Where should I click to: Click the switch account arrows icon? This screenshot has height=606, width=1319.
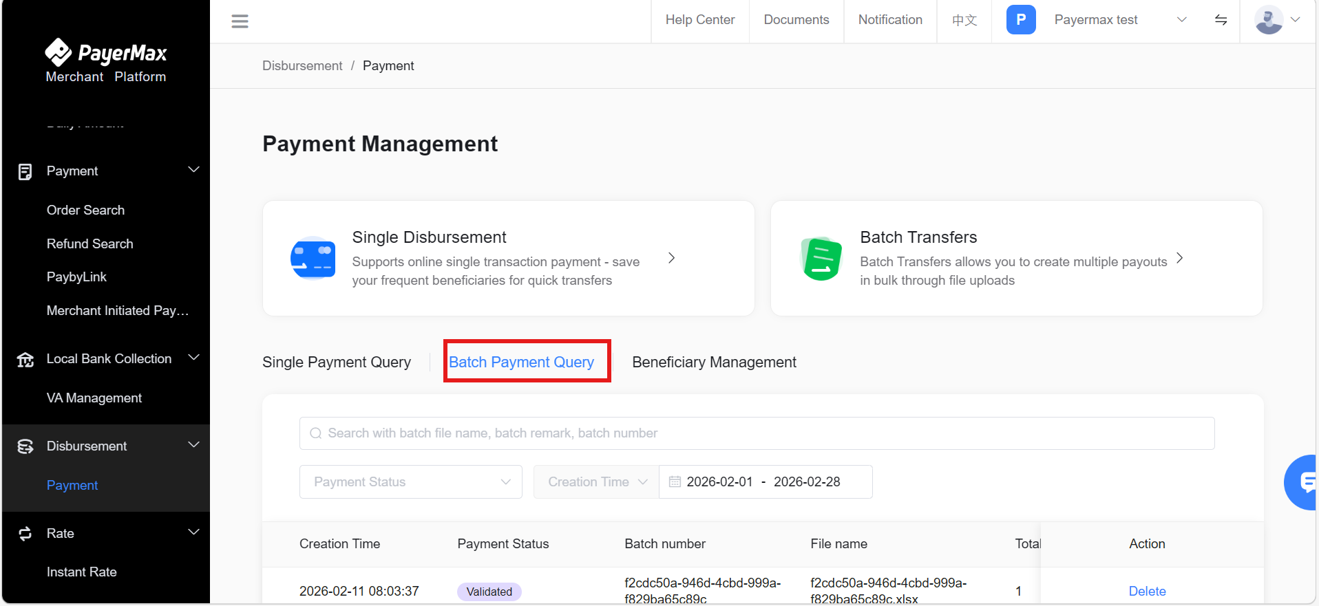coord(1221,20)
